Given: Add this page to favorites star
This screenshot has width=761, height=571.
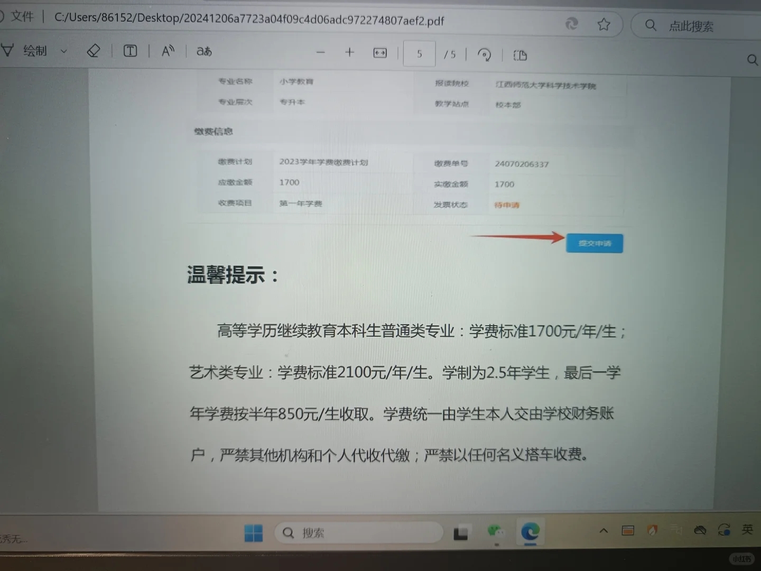Looking at the screenshot, I should click(x=604, y=24).
